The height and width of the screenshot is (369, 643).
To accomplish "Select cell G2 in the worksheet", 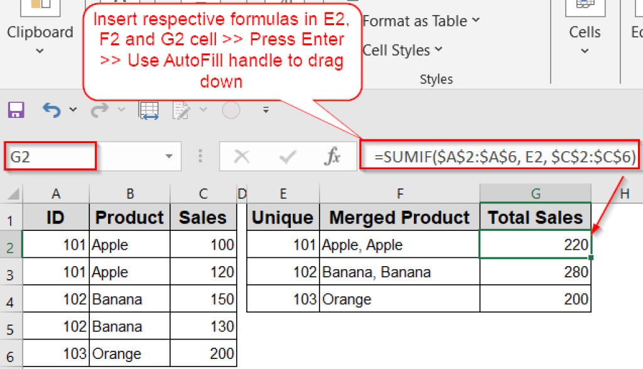I will point(534,245).
